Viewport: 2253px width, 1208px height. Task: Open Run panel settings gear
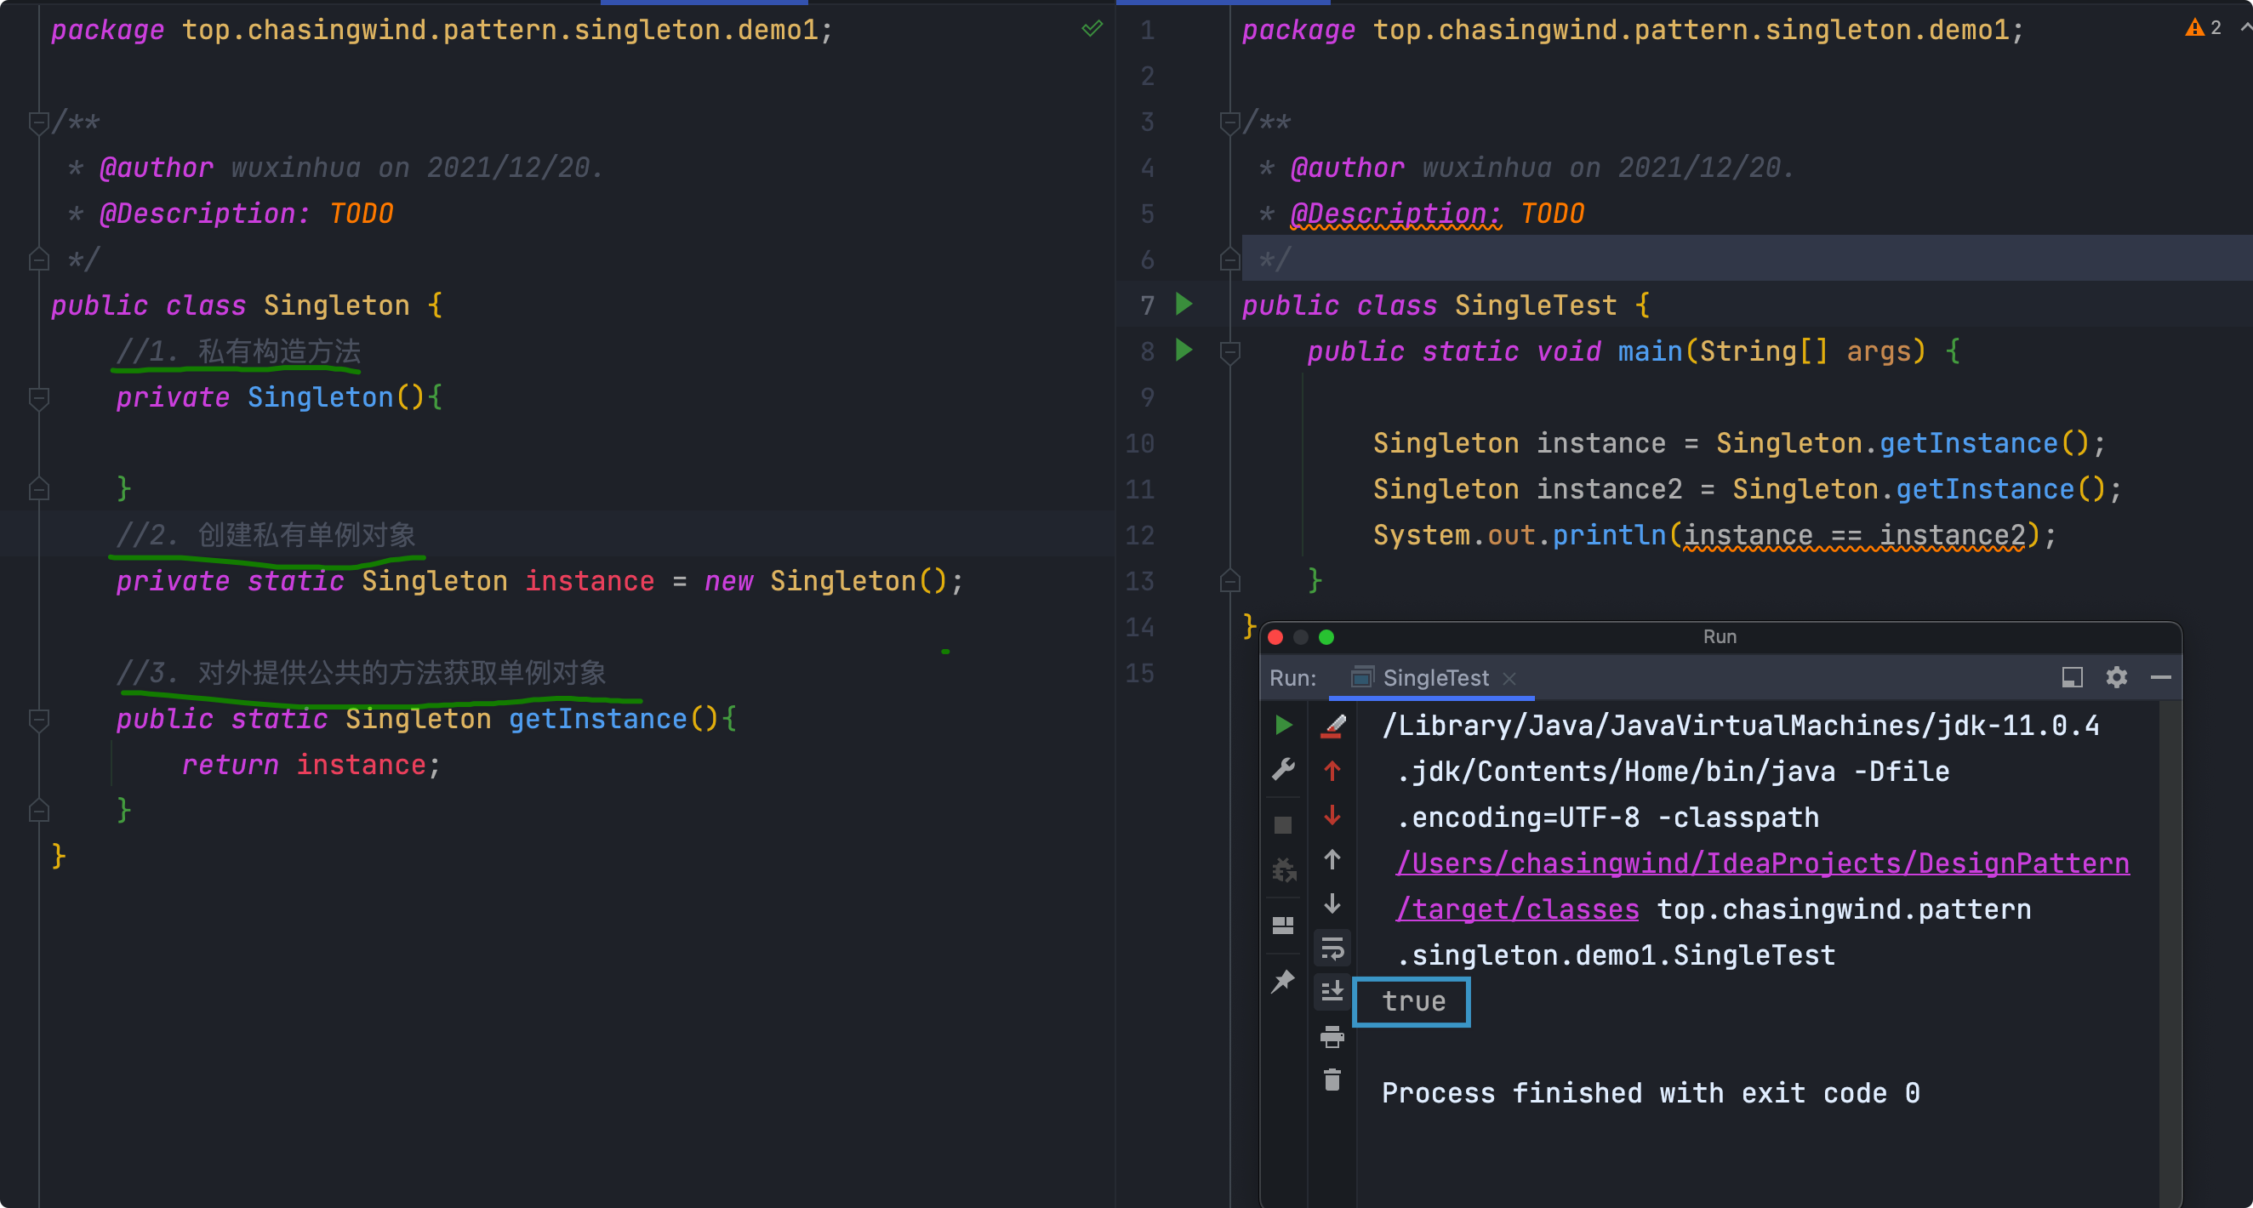click(2116, 677)
